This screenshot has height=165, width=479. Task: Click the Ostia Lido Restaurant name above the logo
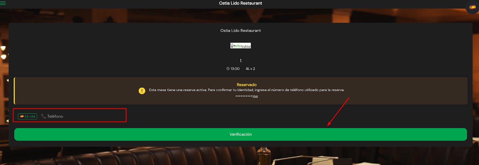[x=240, y=31]
